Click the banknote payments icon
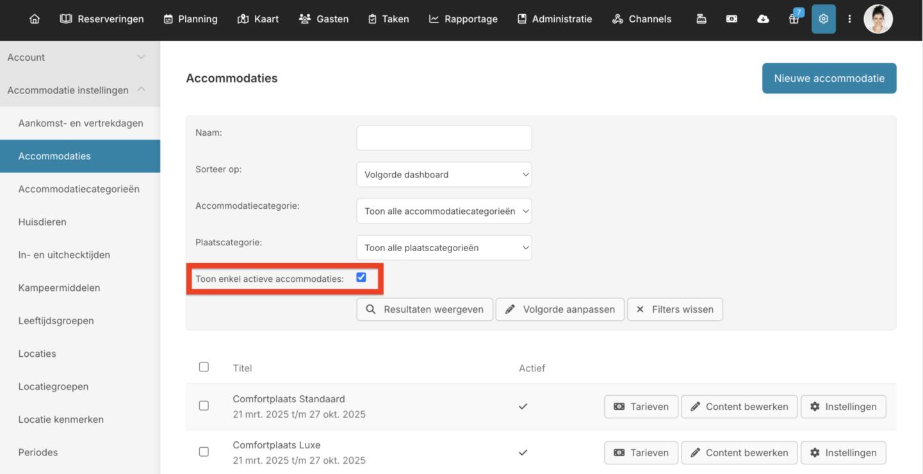This screenshot has height=474, width=923. pyautogui.click(x=731, y=19)
